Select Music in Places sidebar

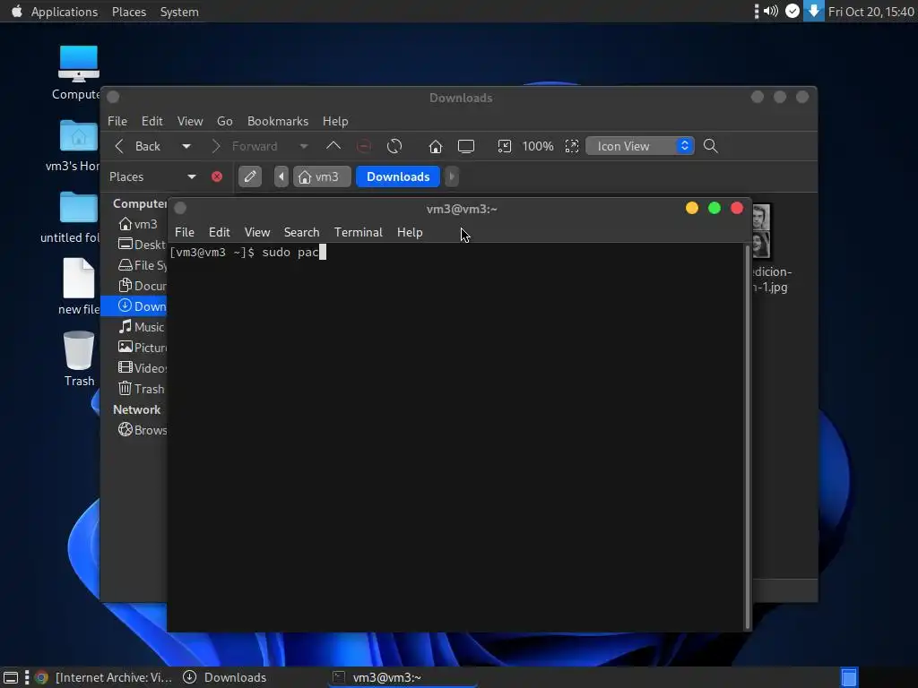pos(141,327)
